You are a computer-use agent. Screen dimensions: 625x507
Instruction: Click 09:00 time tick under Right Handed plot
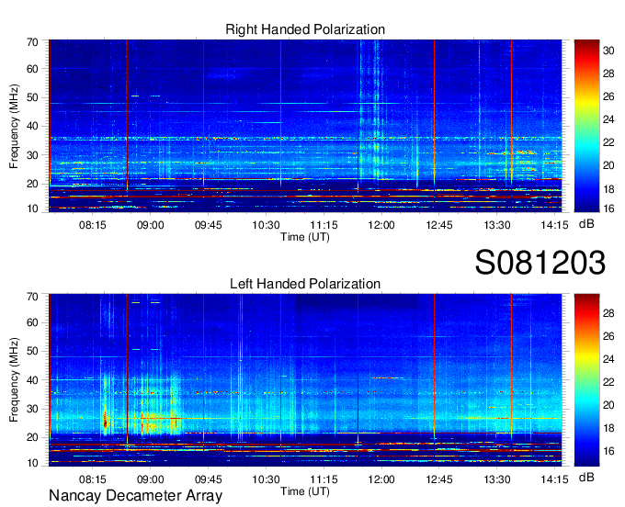click(x=150, y=225)
